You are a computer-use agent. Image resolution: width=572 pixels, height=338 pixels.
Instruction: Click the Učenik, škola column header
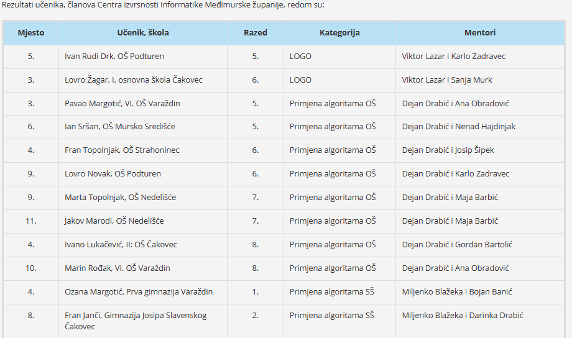pyautogui.click(x=143, y=33)
